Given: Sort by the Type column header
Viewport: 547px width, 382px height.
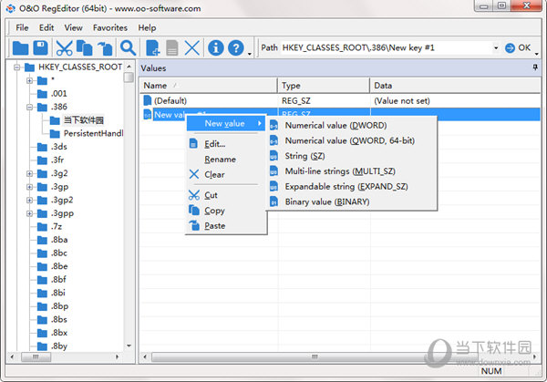Looking at the screenshot, I should click(324, 86).
